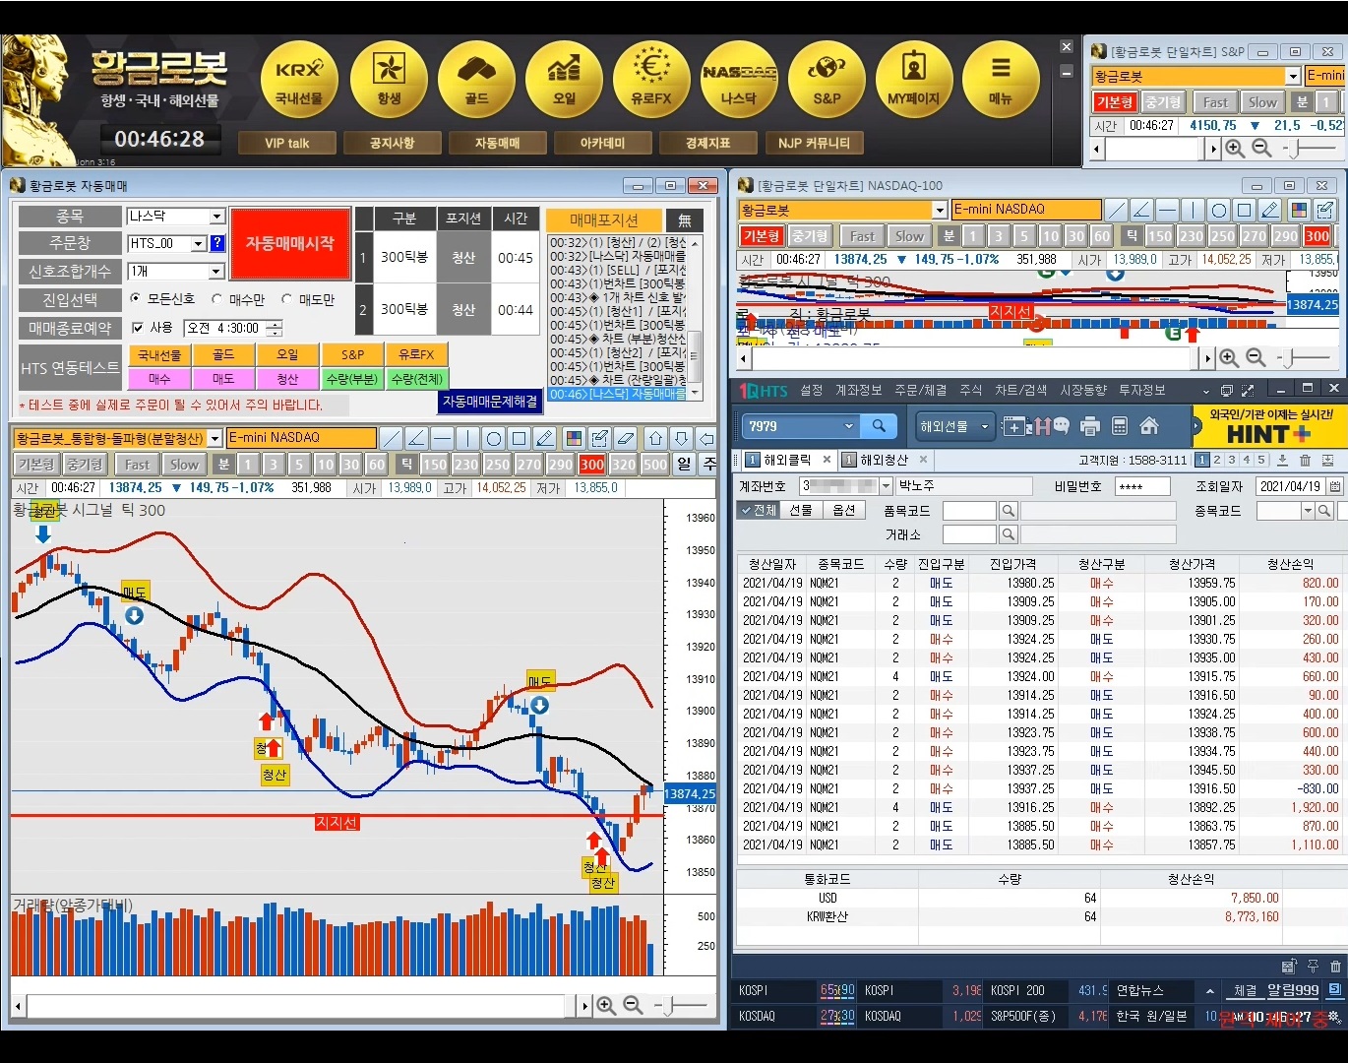Viewport: 1348px width, 1063px height.
Task: Switch to 해외클릭 tab
Action: 786,460
